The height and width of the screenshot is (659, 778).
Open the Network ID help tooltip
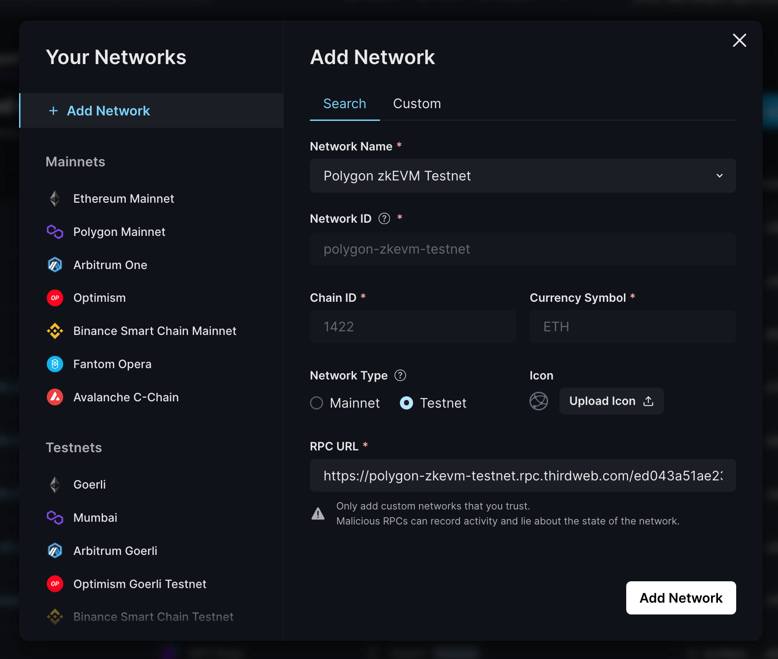[384, 219]
